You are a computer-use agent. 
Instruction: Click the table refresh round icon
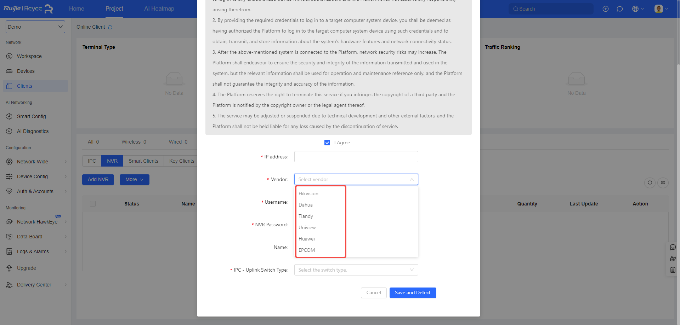[650, 182]
